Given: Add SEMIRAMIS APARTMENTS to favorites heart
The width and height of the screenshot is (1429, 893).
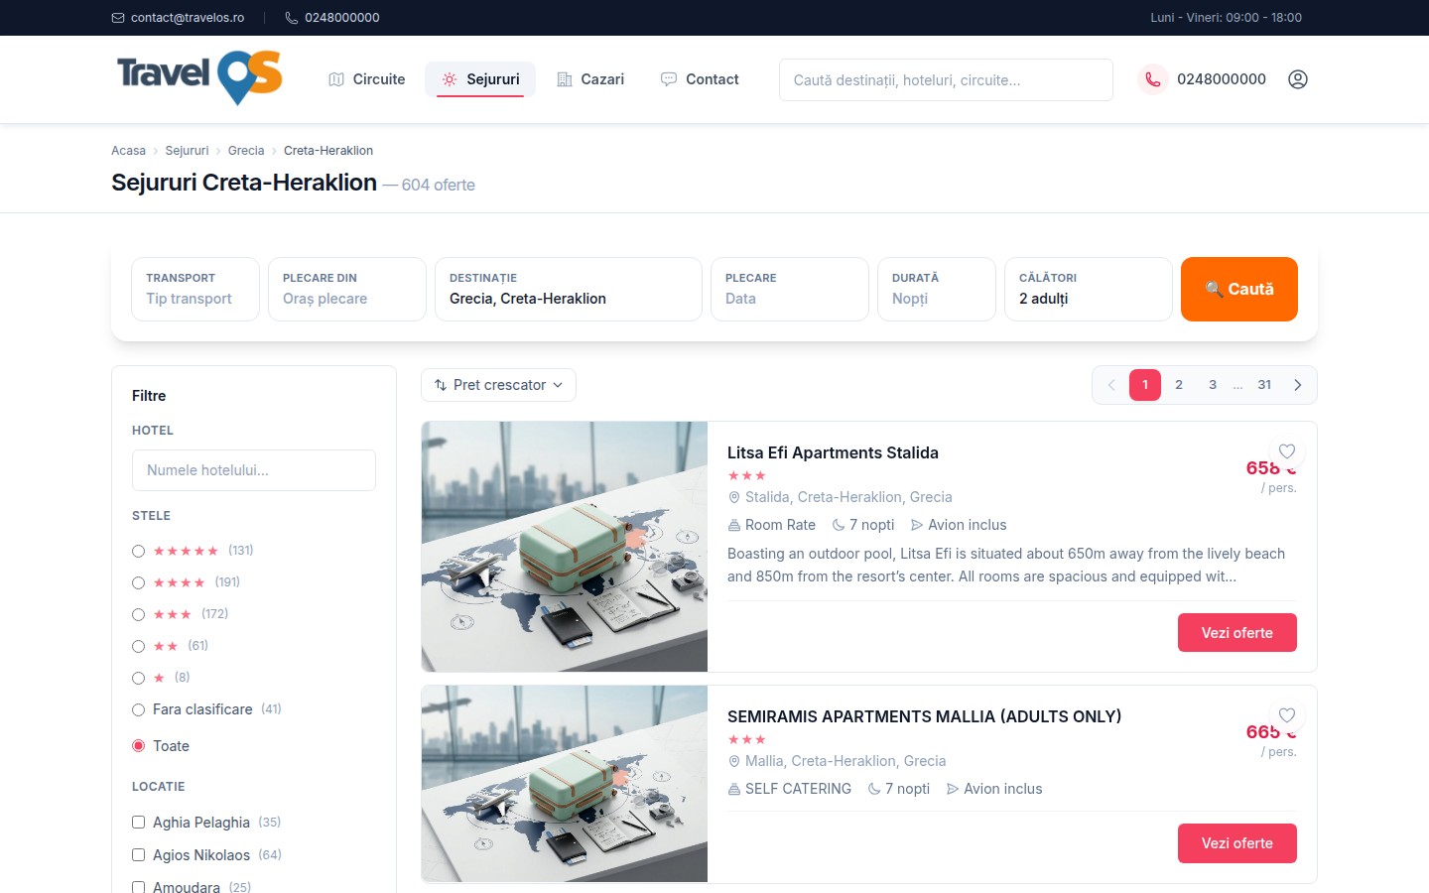Looking at the screenshot, I should click(x=1287, y=714).
